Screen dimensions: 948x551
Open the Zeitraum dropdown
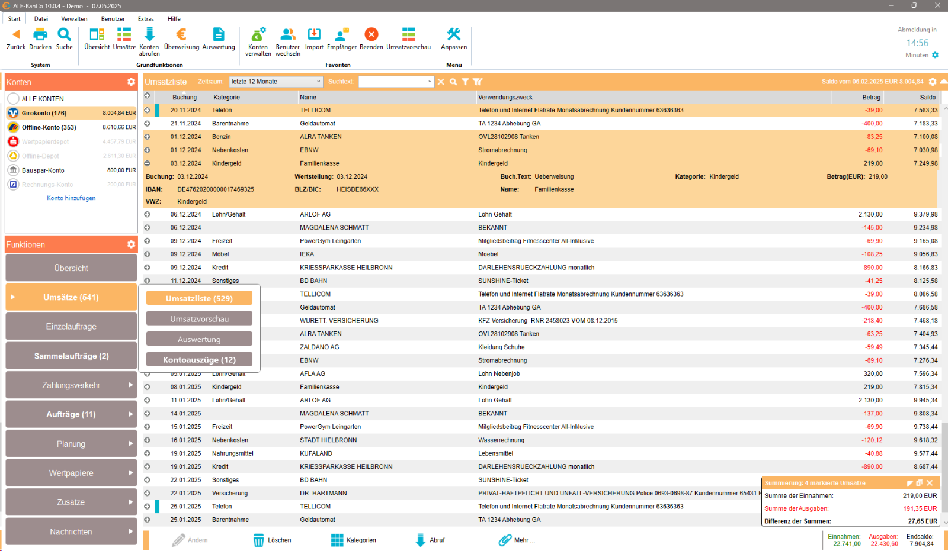(276, 82)
